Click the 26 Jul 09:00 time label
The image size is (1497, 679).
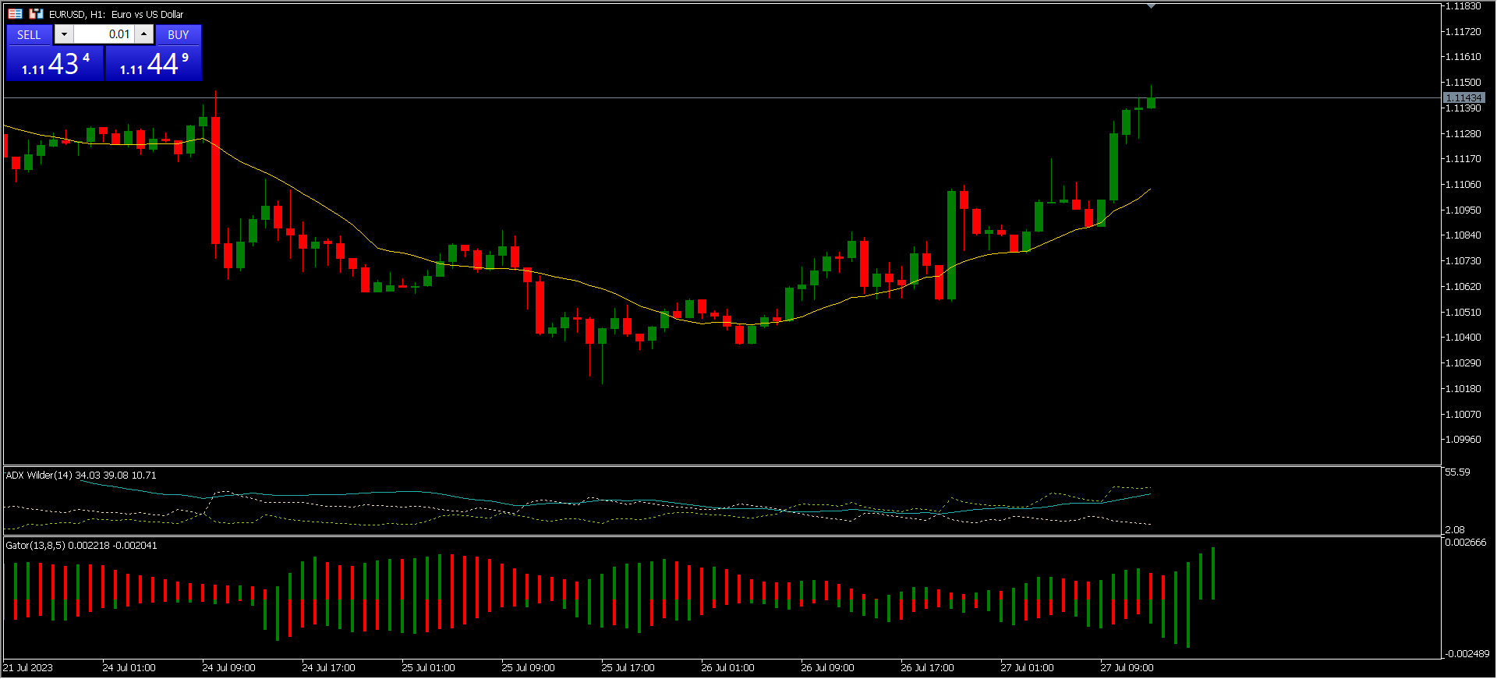click(x=828, y=668)
